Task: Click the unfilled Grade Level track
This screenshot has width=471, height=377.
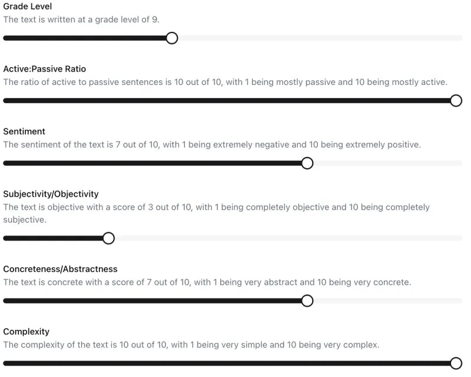Action: (x=320, y=38)
